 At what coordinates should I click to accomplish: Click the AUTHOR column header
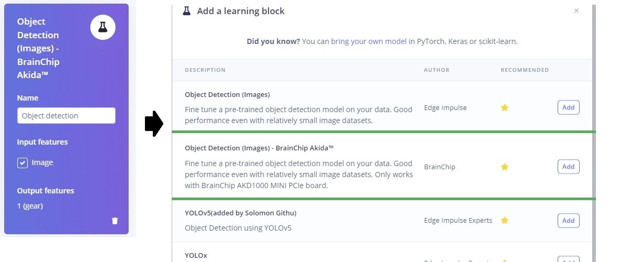[437, 70]
